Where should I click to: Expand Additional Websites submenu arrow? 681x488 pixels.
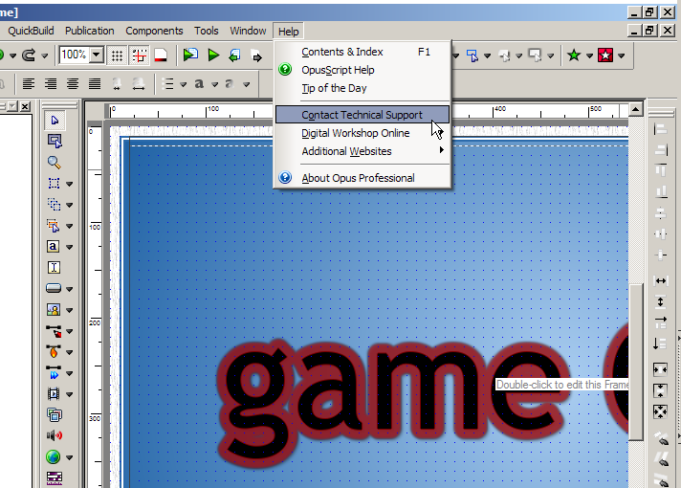pos(441,150)
